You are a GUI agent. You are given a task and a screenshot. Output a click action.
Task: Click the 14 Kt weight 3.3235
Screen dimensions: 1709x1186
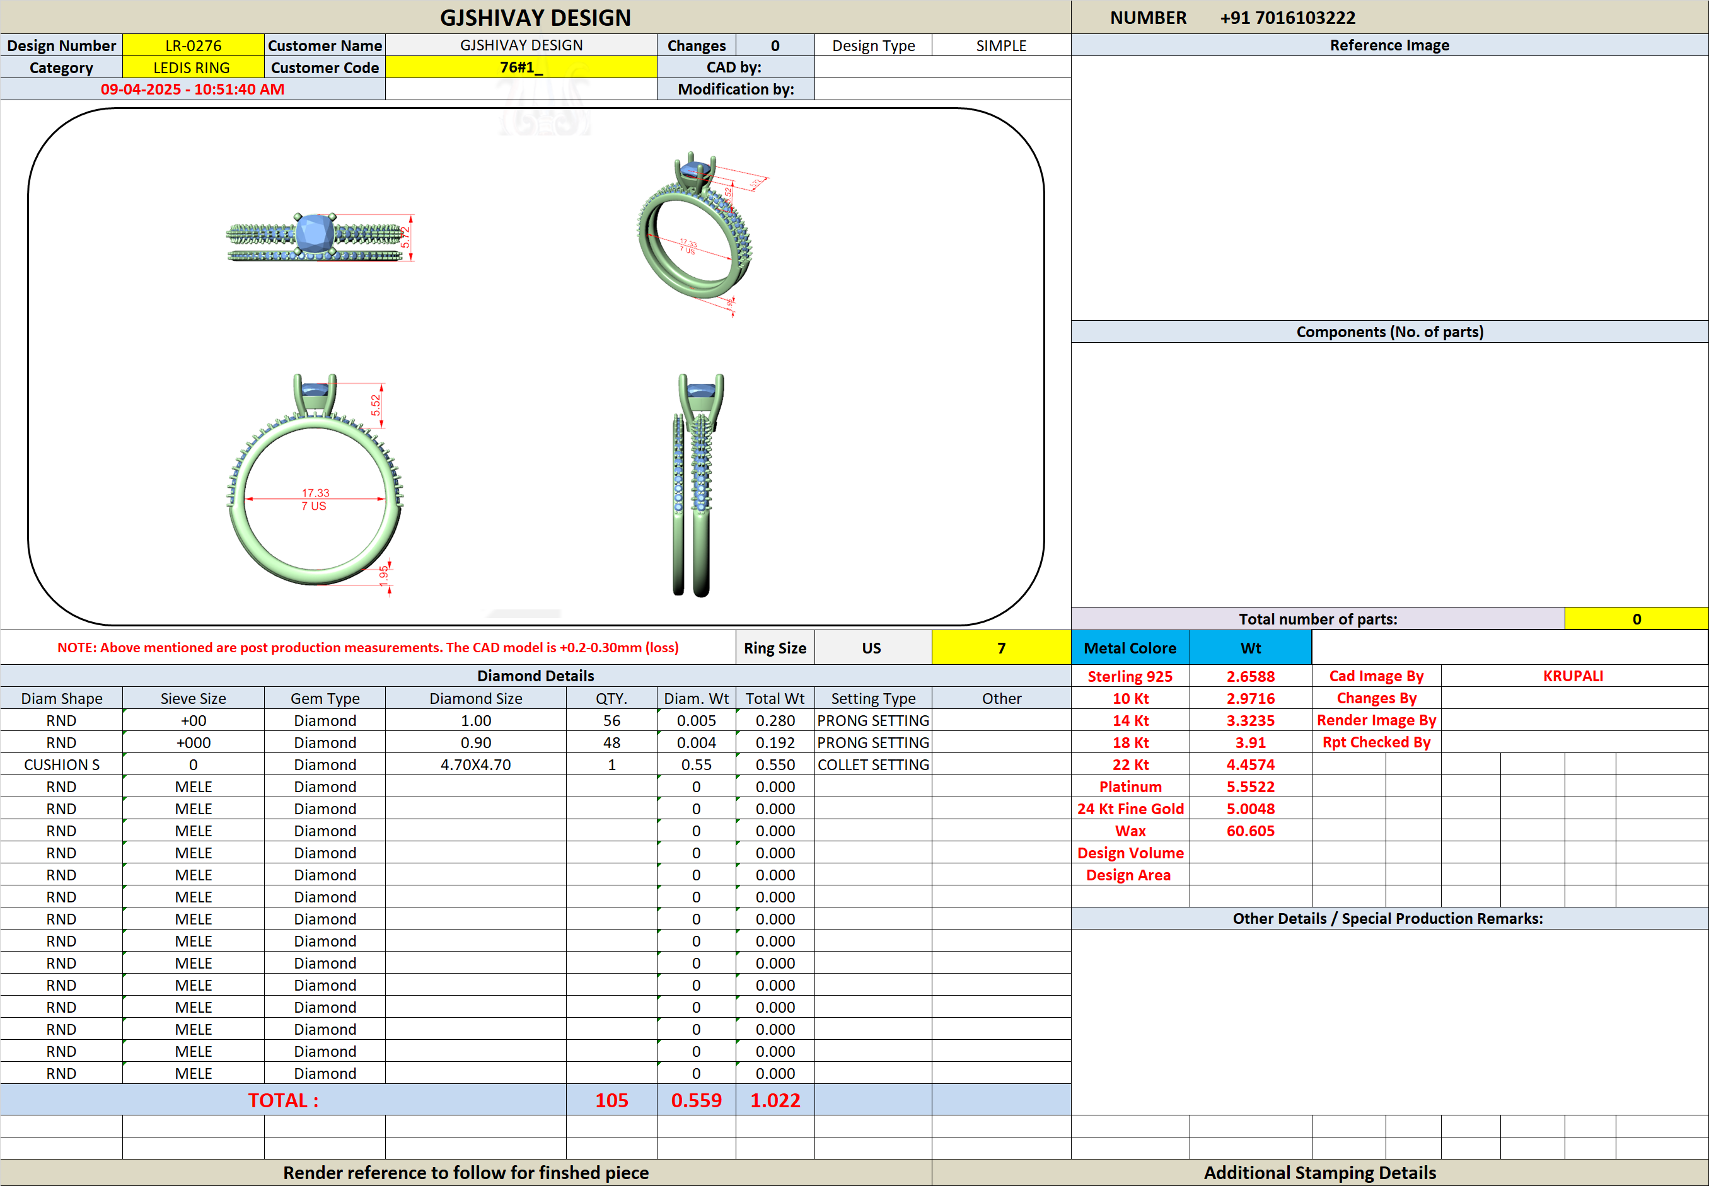1250,721
